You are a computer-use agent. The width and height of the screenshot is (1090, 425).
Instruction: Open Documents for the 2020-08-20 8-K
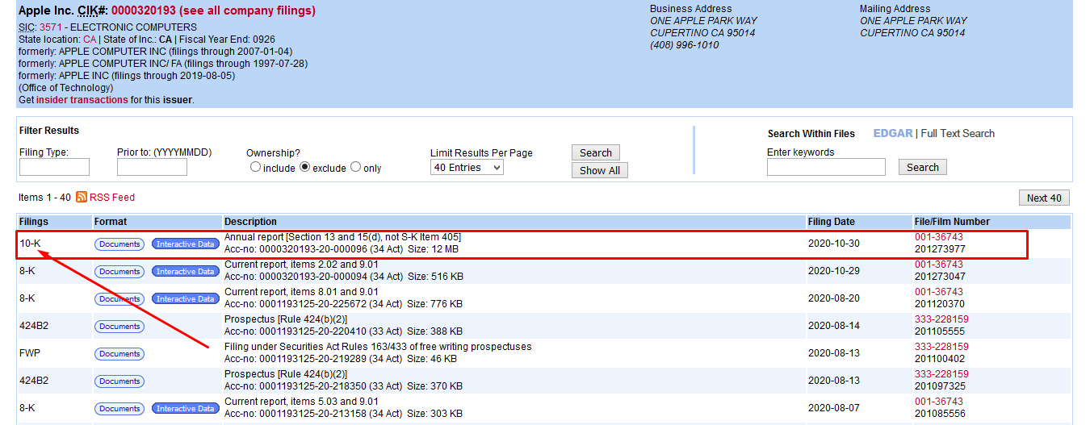[x=119, y=299]
